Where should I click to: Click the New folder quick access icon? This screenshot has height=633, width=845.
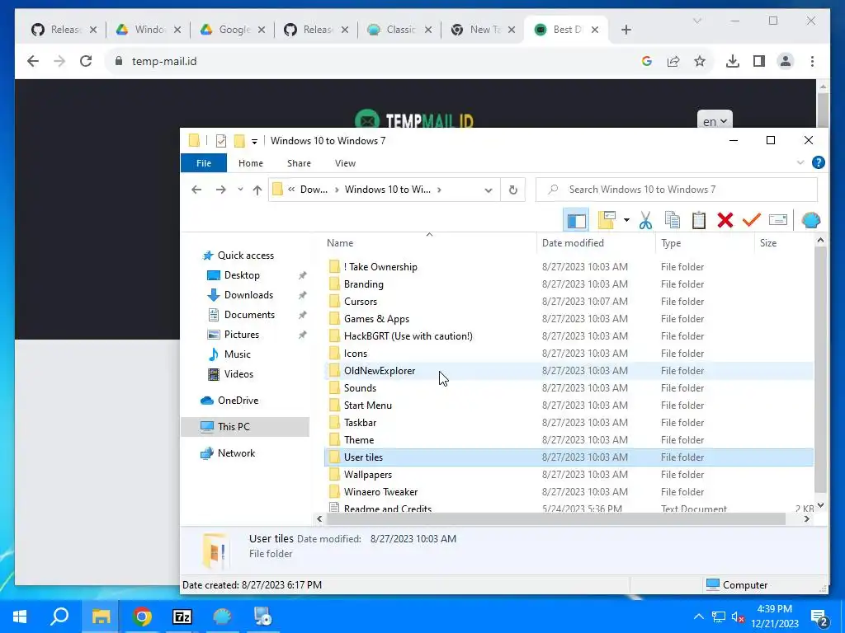238,141
